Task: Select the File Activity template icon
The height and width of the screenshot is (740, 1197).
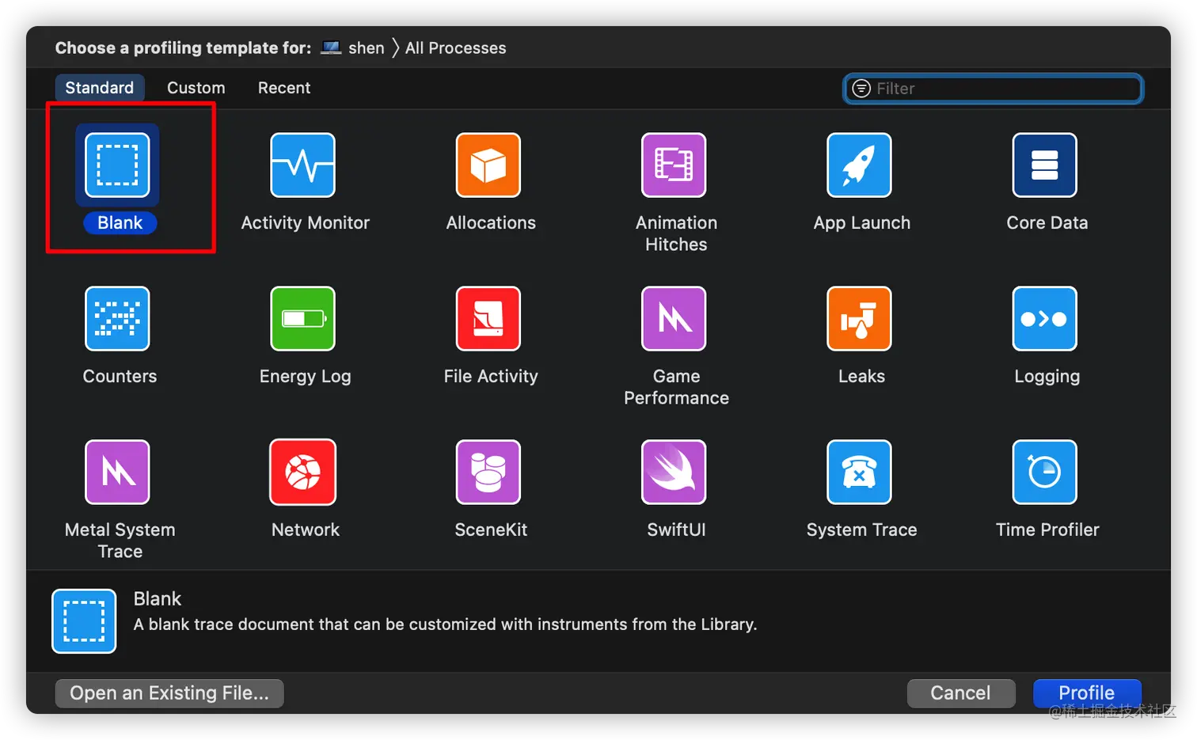Action: click(x=488, y=318)
